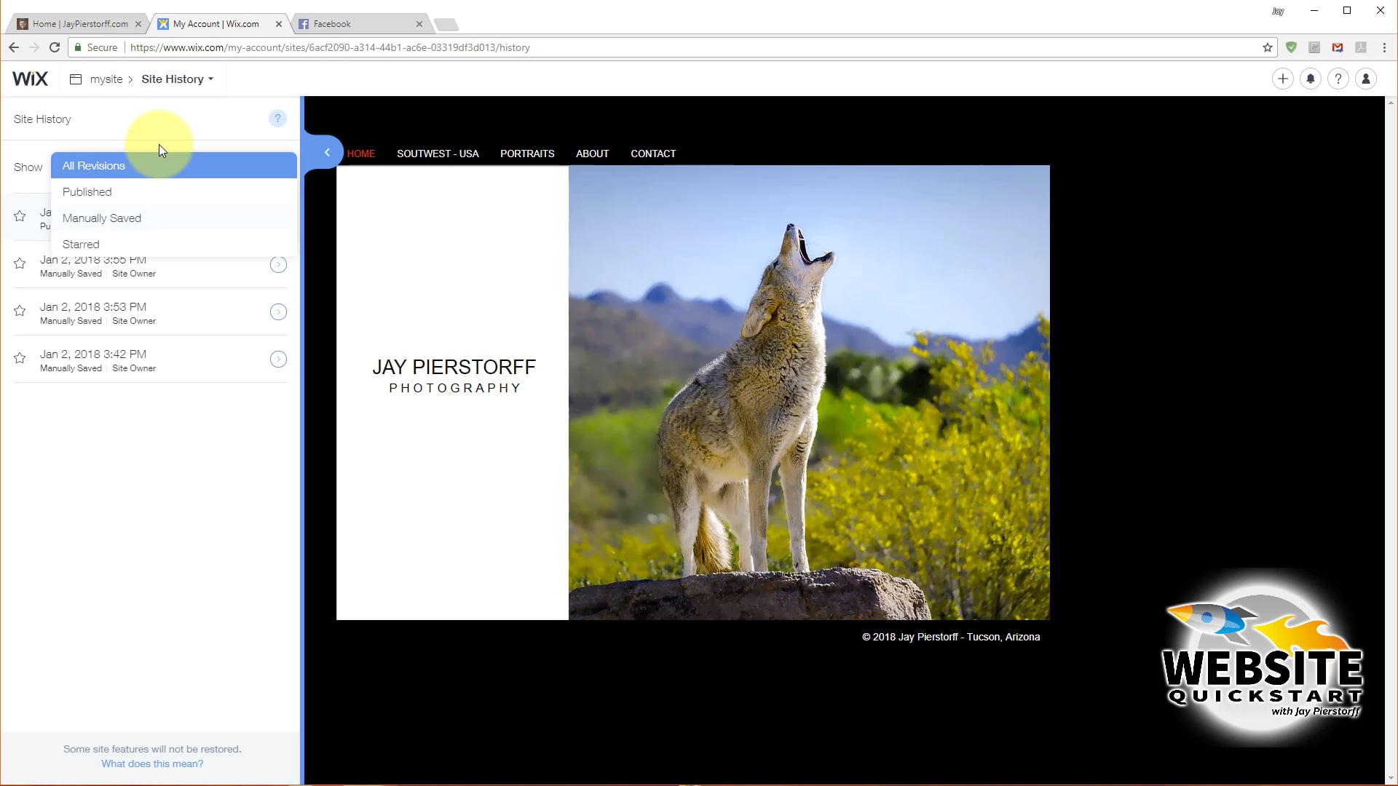
Task: Star the Jan 2, 2018 3:55 PM revision
Action: (19, 264)
